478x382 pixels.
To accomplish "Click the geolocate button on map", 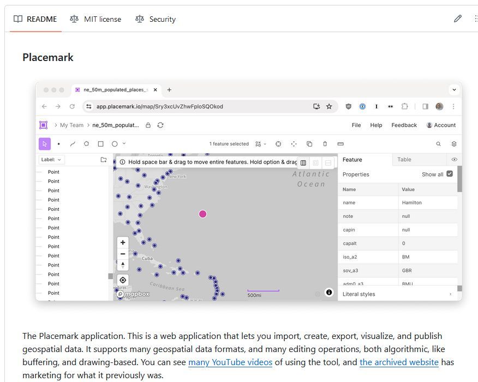I will click(x=123, y=280).
